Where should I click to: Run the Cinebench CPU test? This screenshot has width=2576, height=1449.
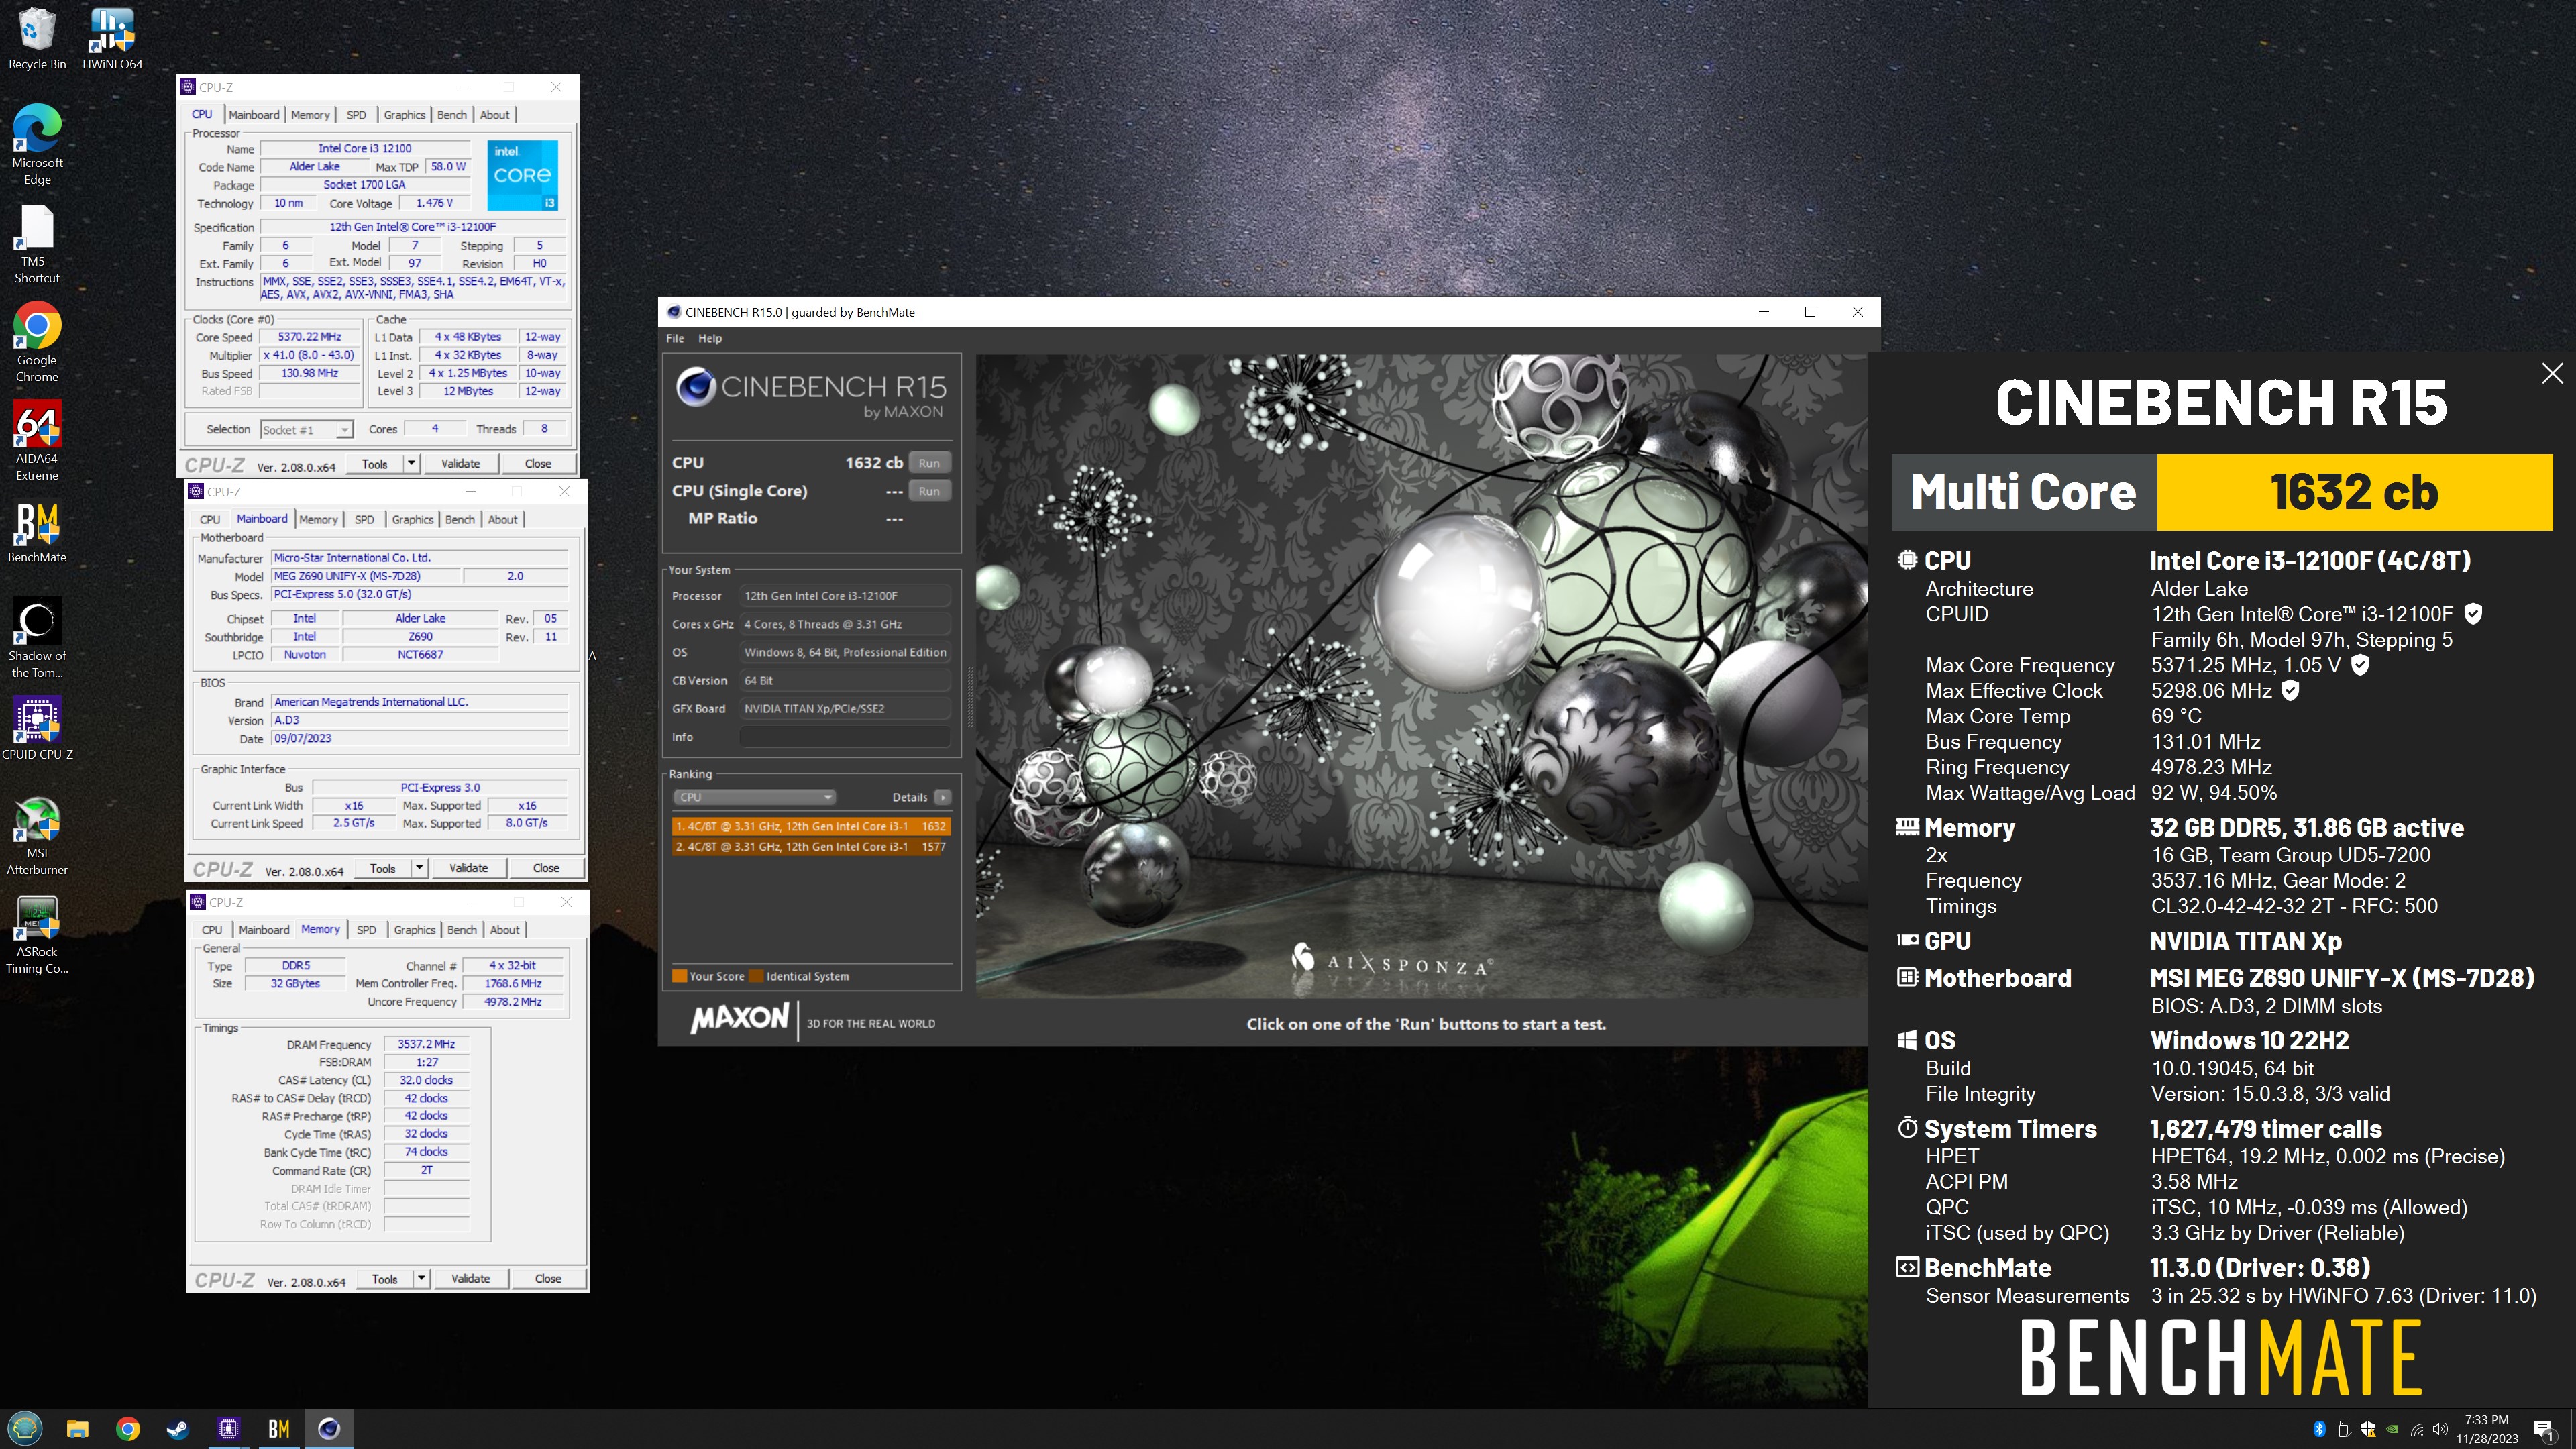[929, 463]
